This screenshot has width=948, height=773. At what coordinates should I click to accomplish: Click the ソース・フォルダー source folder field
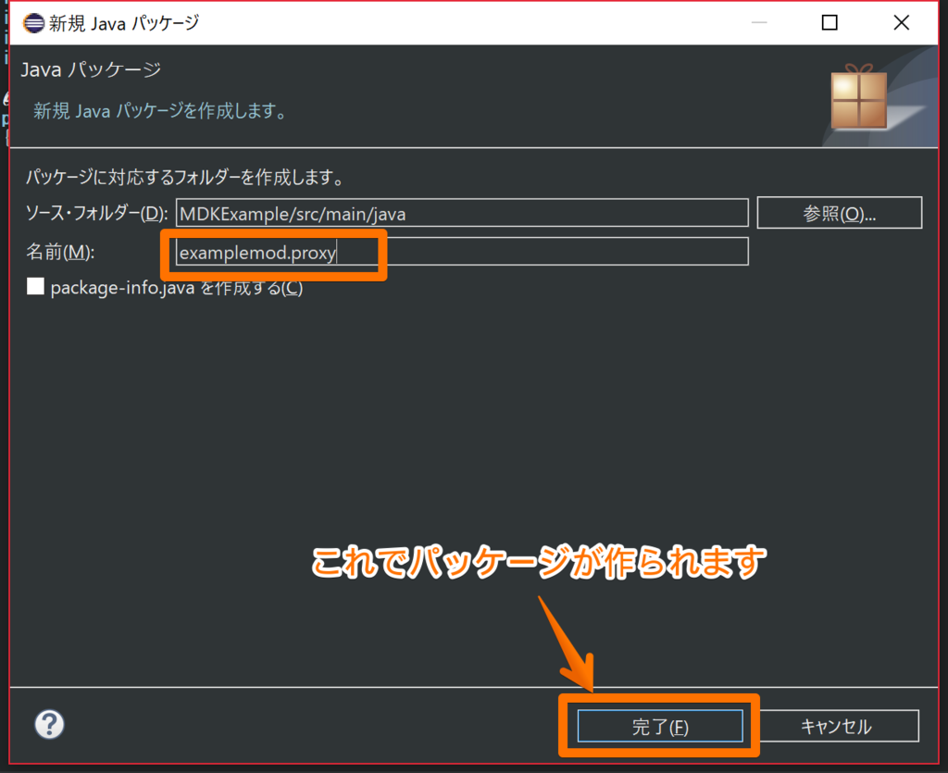point(462,213)
